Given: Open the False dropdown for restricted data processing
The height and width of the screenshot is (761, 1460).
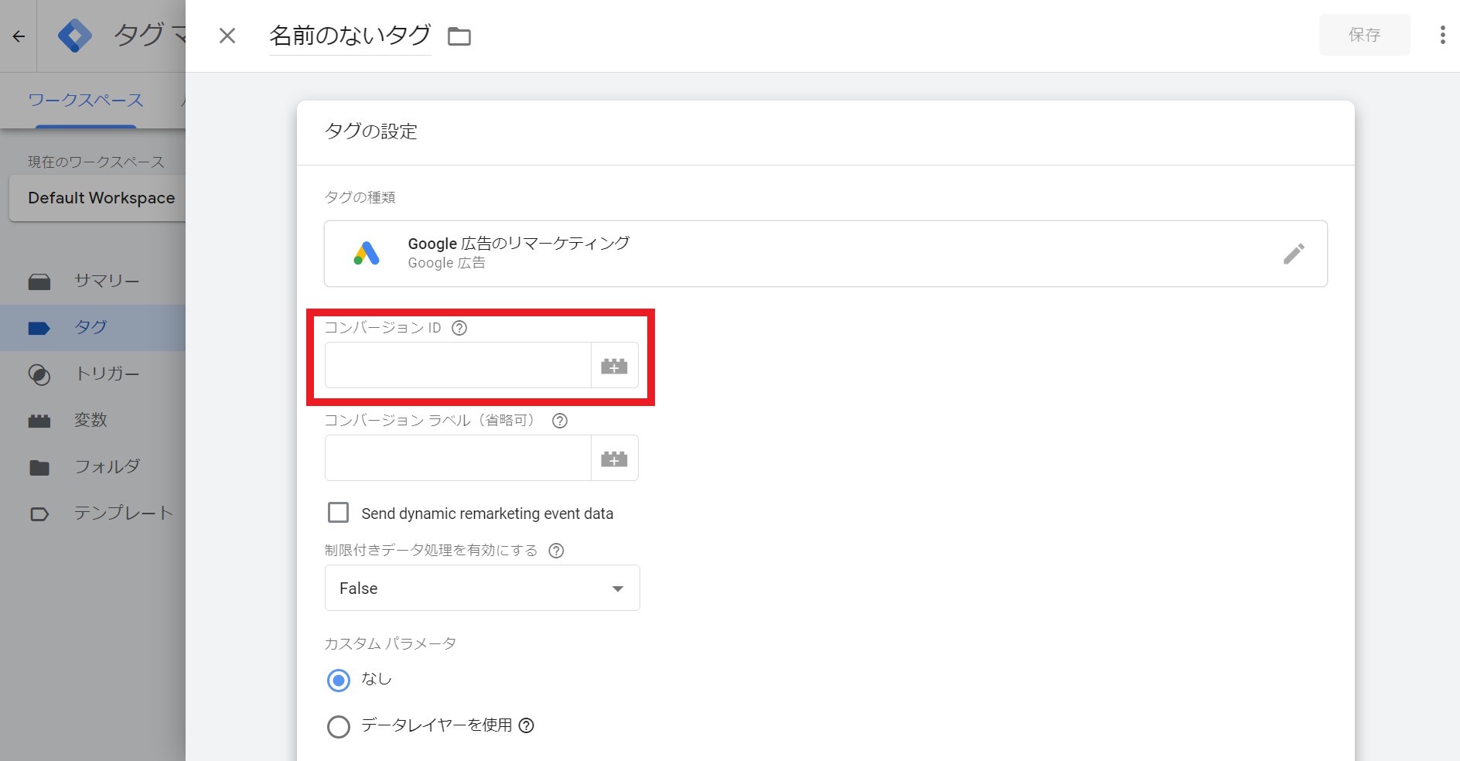Looking at the screenshot, I should pyautogui.click(x=483, y=588).
